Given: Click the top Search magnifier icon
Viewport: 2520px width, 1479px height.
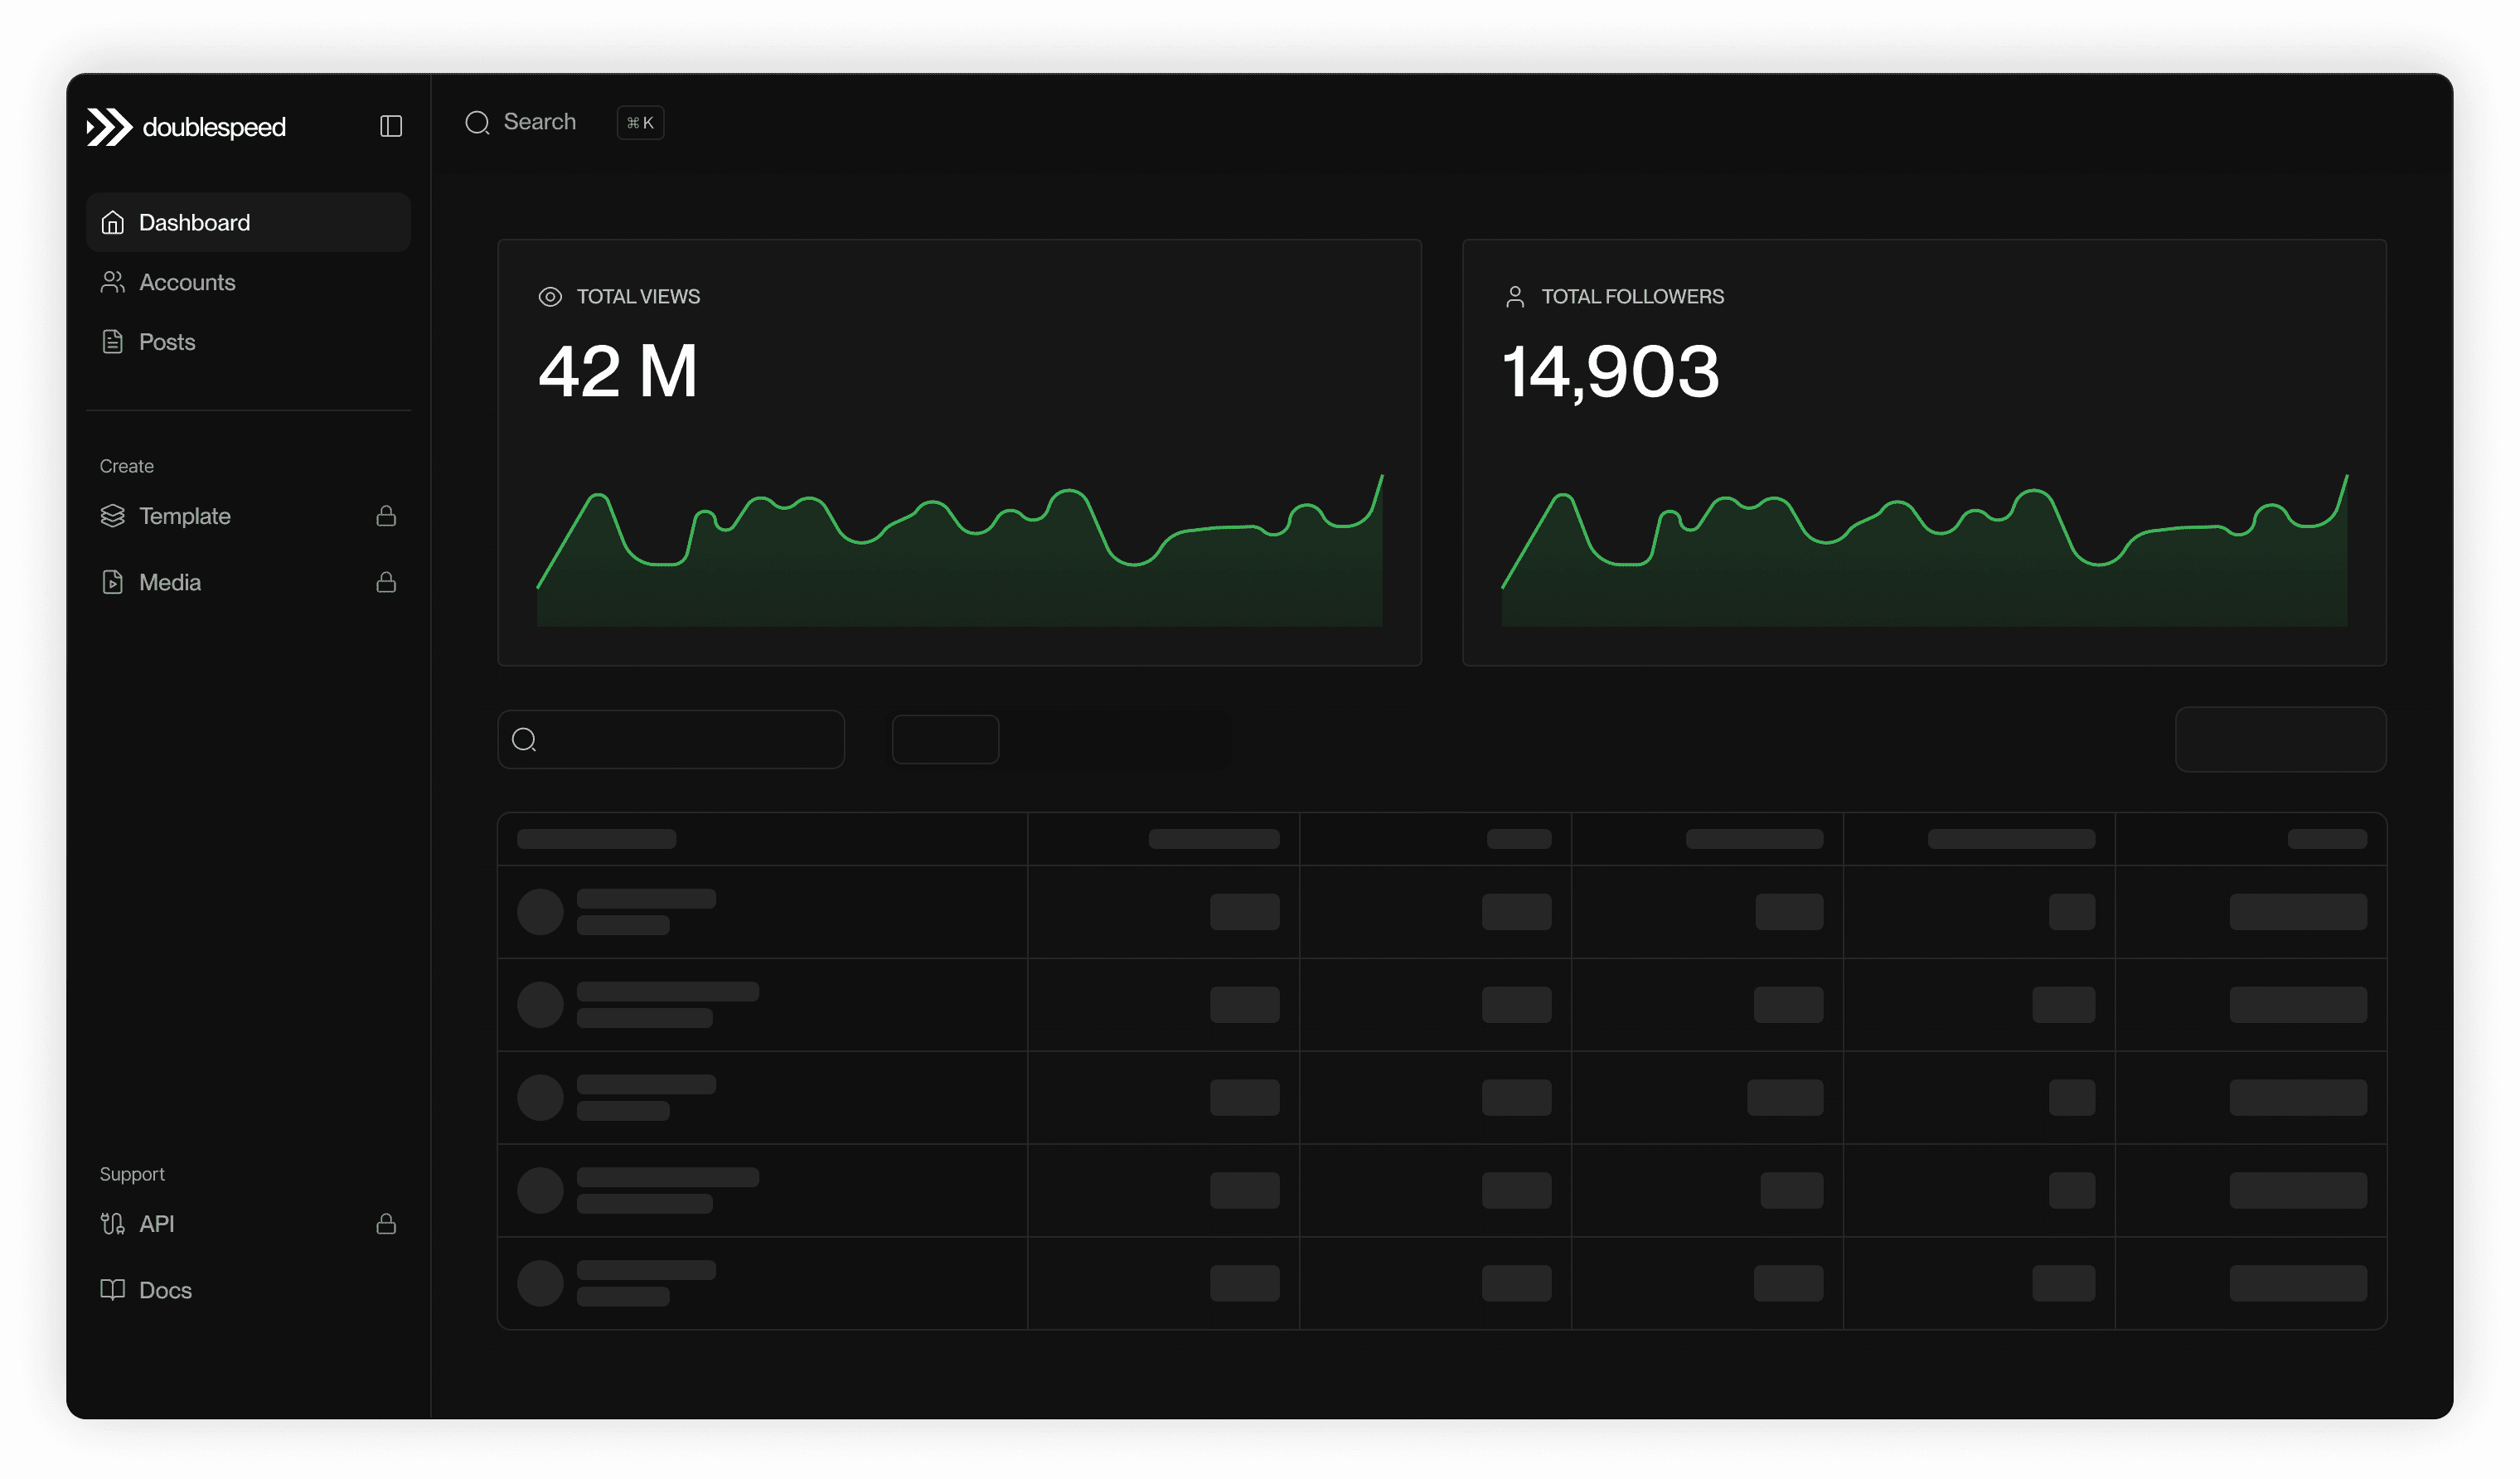Looking at the screenshot, I should 477,122.
